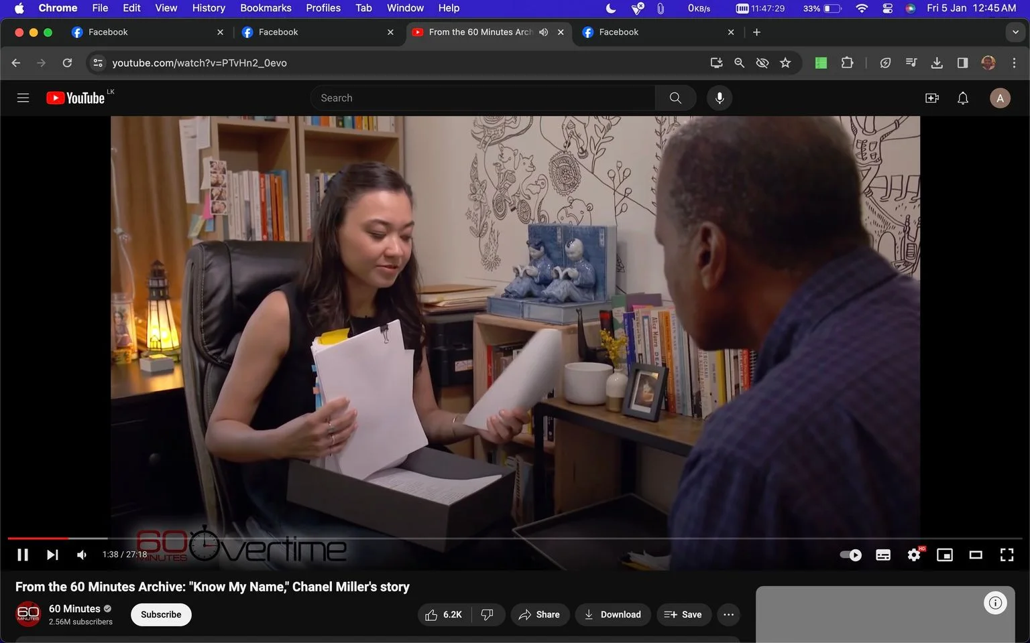The image size is (1030, 643).
Task: Click the youtube.com URL address field
Action: (x=199, y=62)
